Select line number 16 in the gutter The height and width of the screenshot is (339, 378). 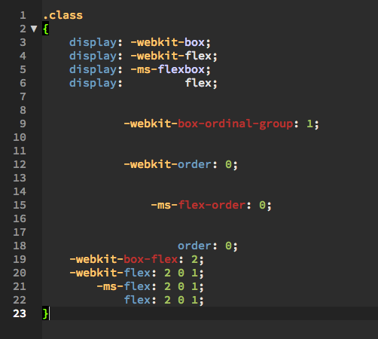tap(20, 218)
